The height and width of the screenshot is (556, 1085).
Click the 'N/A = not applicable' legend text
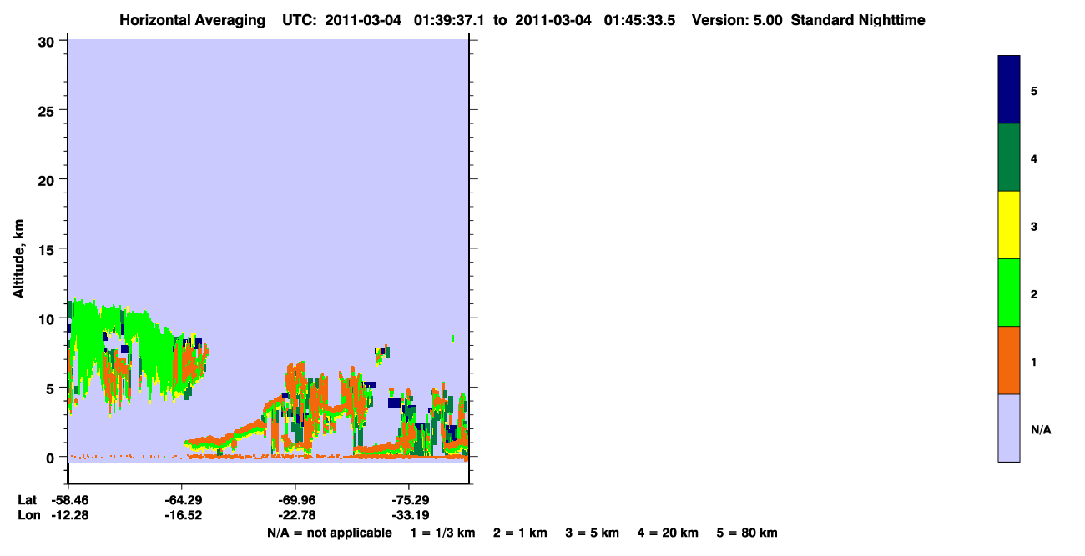tap(329, 533)
